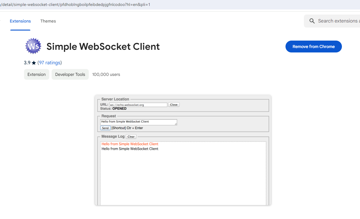The image size is (360, 219).
Task: Click the rating star icon
Action: point(34,63)
